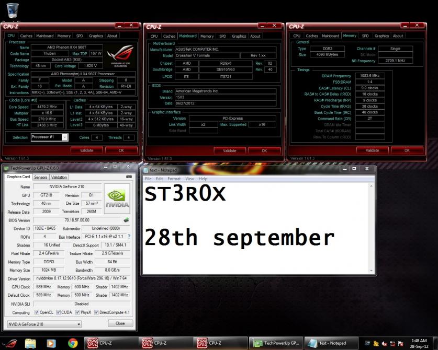
Task: Click the Notepad scrollbar up arrow
Action: coord(371,186)
